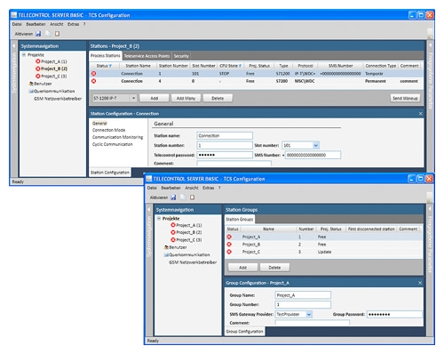Click right side panel arrow in Stations window
This screenshot has width=444, height=354.
[431, 45]
